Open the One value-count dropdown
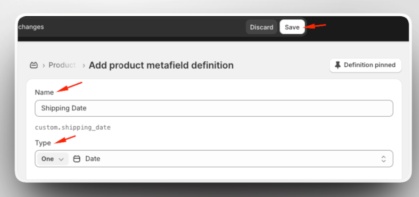419x197 pixels. click(53, 159)
